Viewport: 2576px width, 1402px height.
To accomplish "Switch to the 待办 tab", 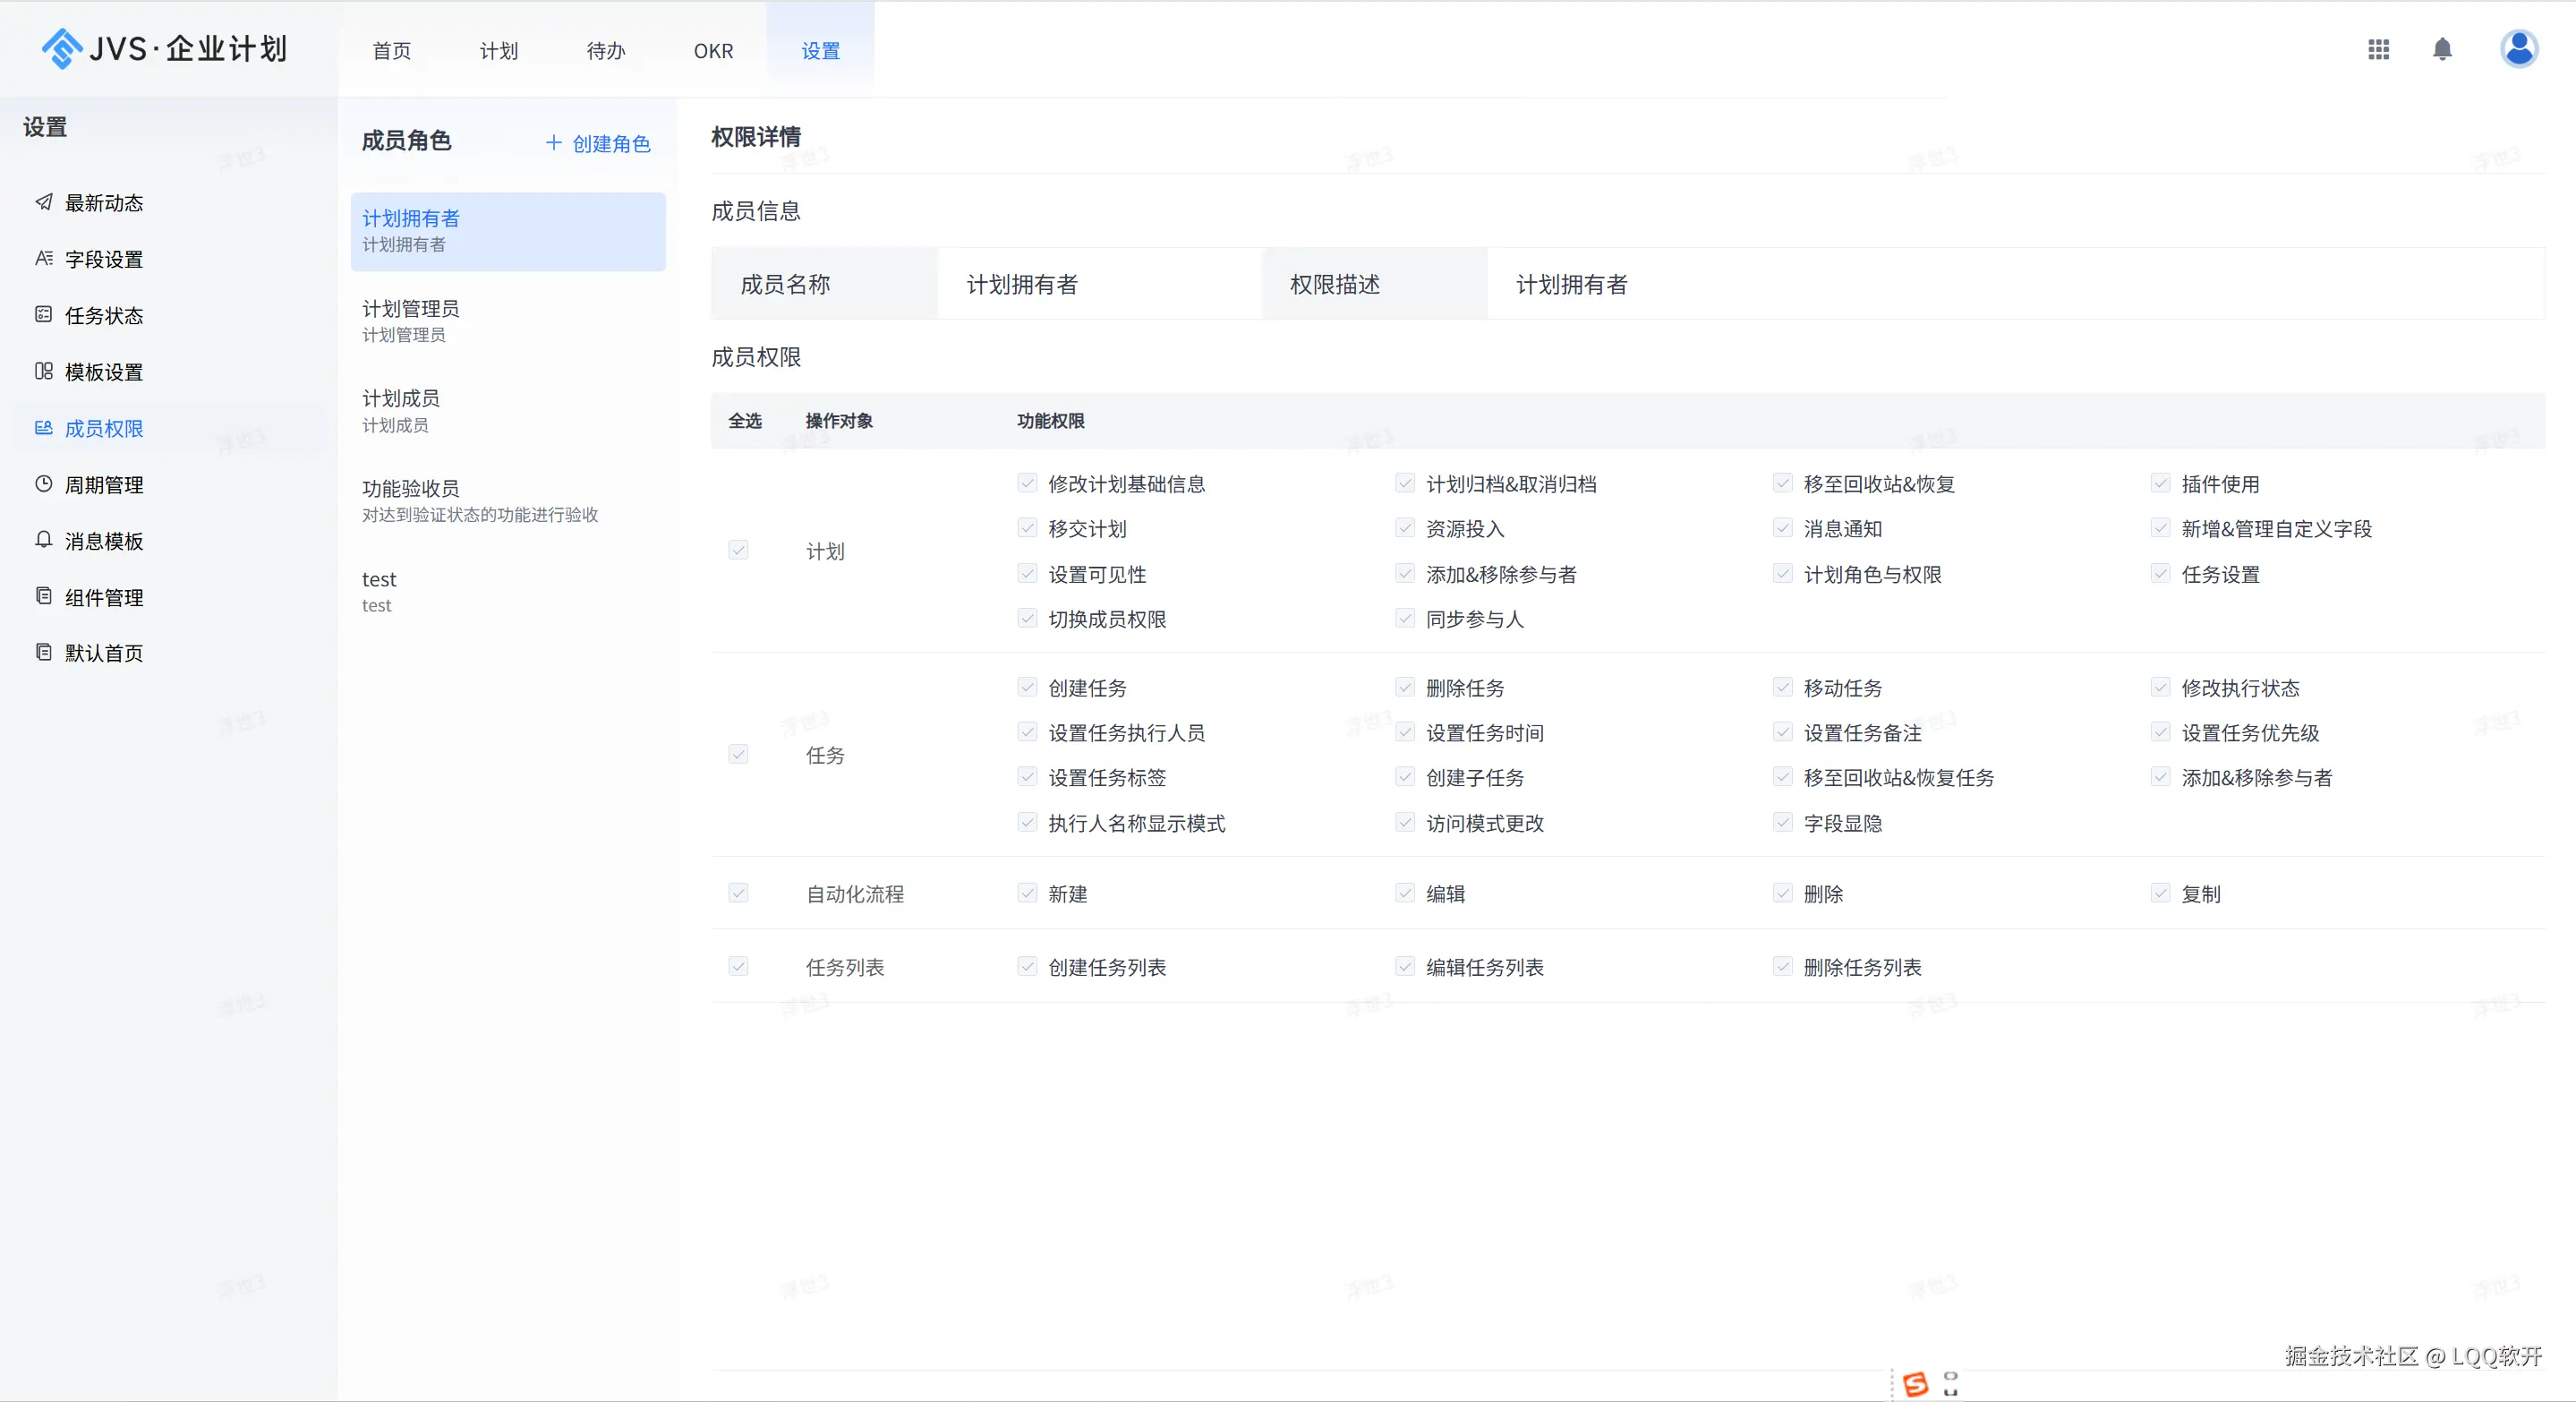I will click(605, 50).
